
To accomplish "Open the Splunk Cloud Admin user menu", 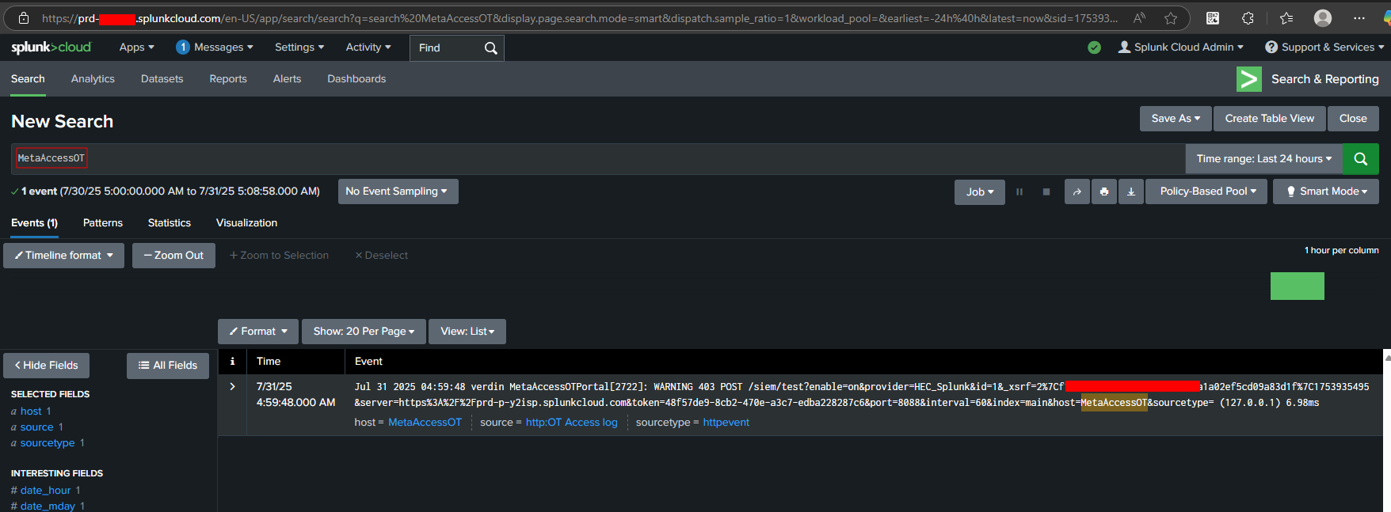I will (x=1180, y=47).
